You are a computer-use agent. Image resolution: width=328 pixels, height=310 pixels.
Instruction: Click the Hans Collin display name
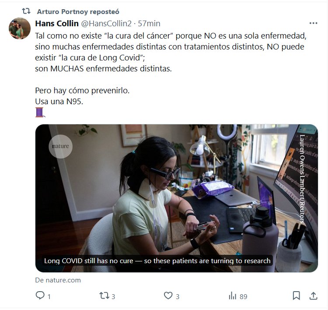pos(56,23)
